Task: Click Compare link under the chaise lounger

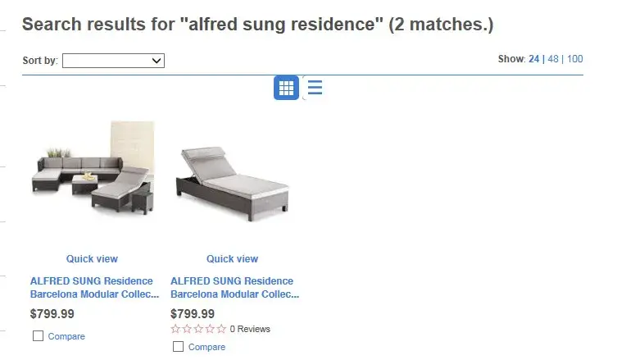Action: click(206, 348)
